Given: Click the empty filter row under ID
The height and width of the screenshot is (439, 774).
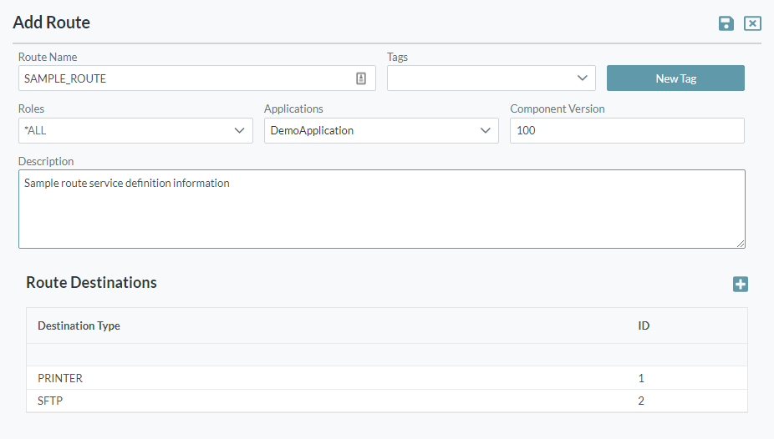Looking at the screenshot, I should 685,355.
